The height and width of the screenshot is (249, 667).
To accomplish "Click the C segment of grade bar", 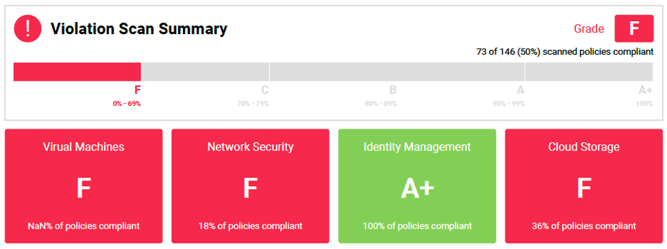I will 205,72.
